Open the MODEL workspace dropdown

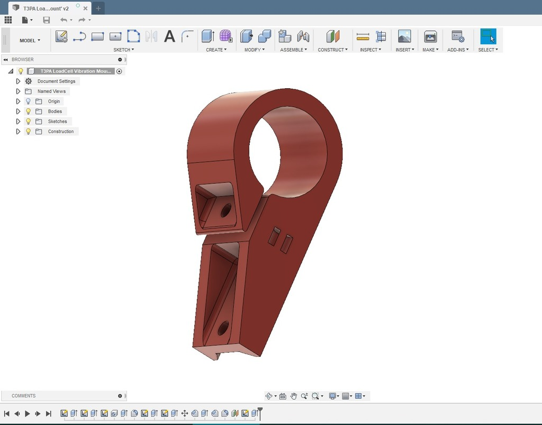click(30, 40)
